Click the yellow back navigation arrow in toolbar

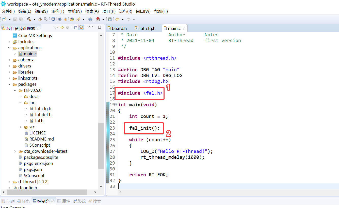pyautogui.click(x=117, y=19)
